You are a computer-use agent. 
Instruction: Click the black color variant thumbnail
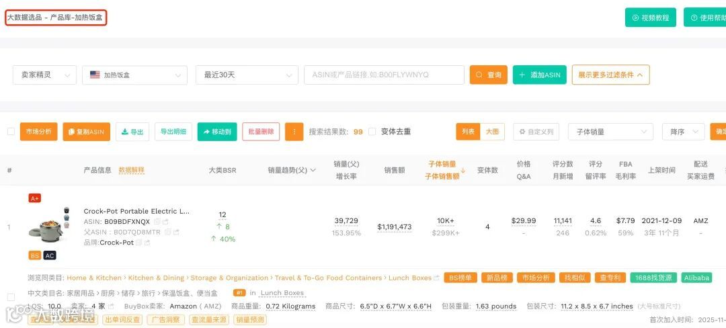tap(67, 210)
